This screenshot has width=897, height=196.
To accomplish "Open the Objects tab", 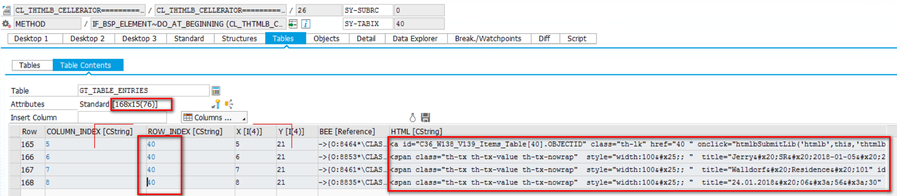I will (326, 38).
